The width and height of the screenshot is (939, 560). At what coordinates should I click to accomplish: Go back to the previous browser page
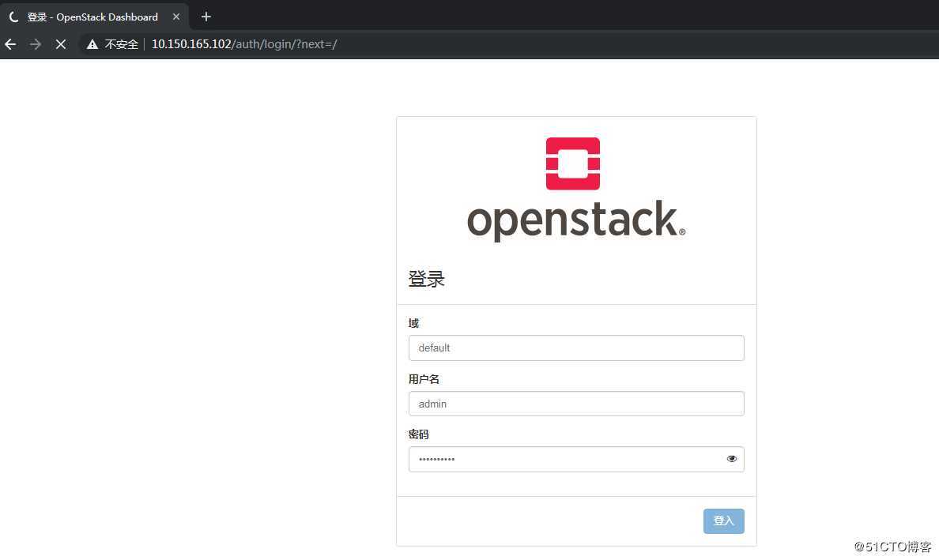pyautogui.click(x=11, y=44)
